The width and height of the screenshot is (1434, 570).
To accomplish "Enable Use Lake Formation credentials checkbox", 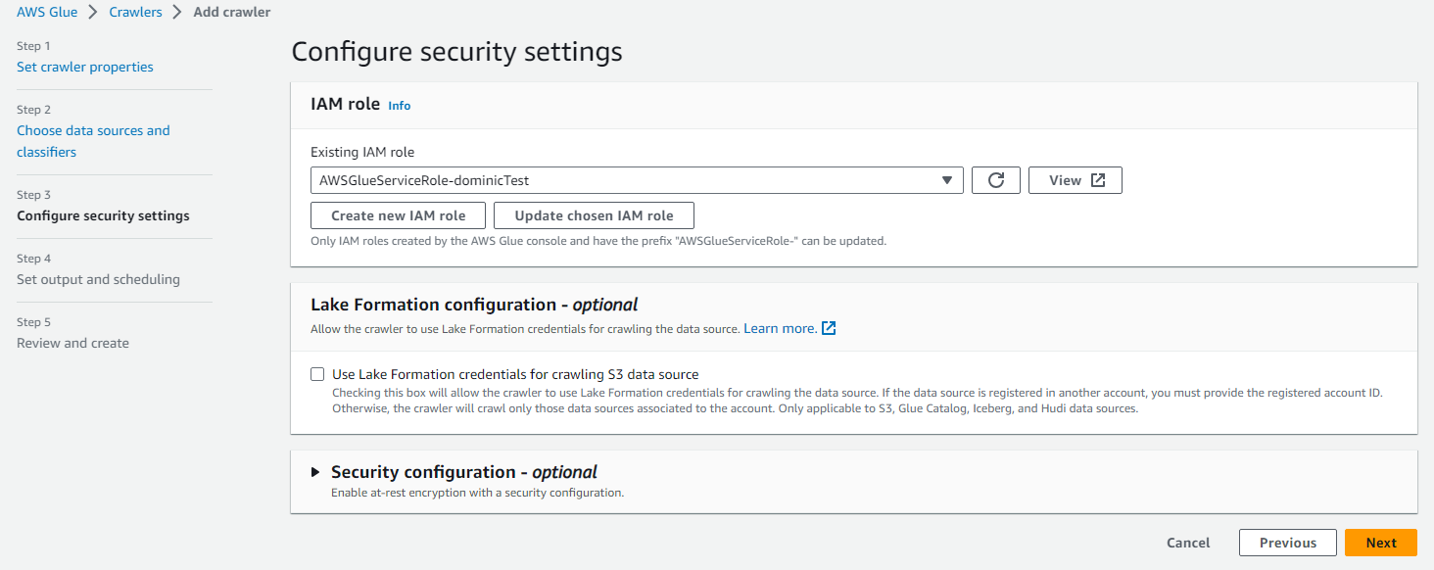I will [x=317, y=374].
